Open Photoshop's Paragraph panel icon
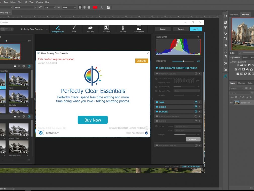This screenshot has width=254, height=191. point(226,56)
